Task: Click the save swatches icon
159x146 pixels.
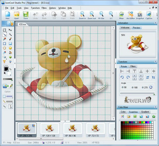Action: click(135, 116)
